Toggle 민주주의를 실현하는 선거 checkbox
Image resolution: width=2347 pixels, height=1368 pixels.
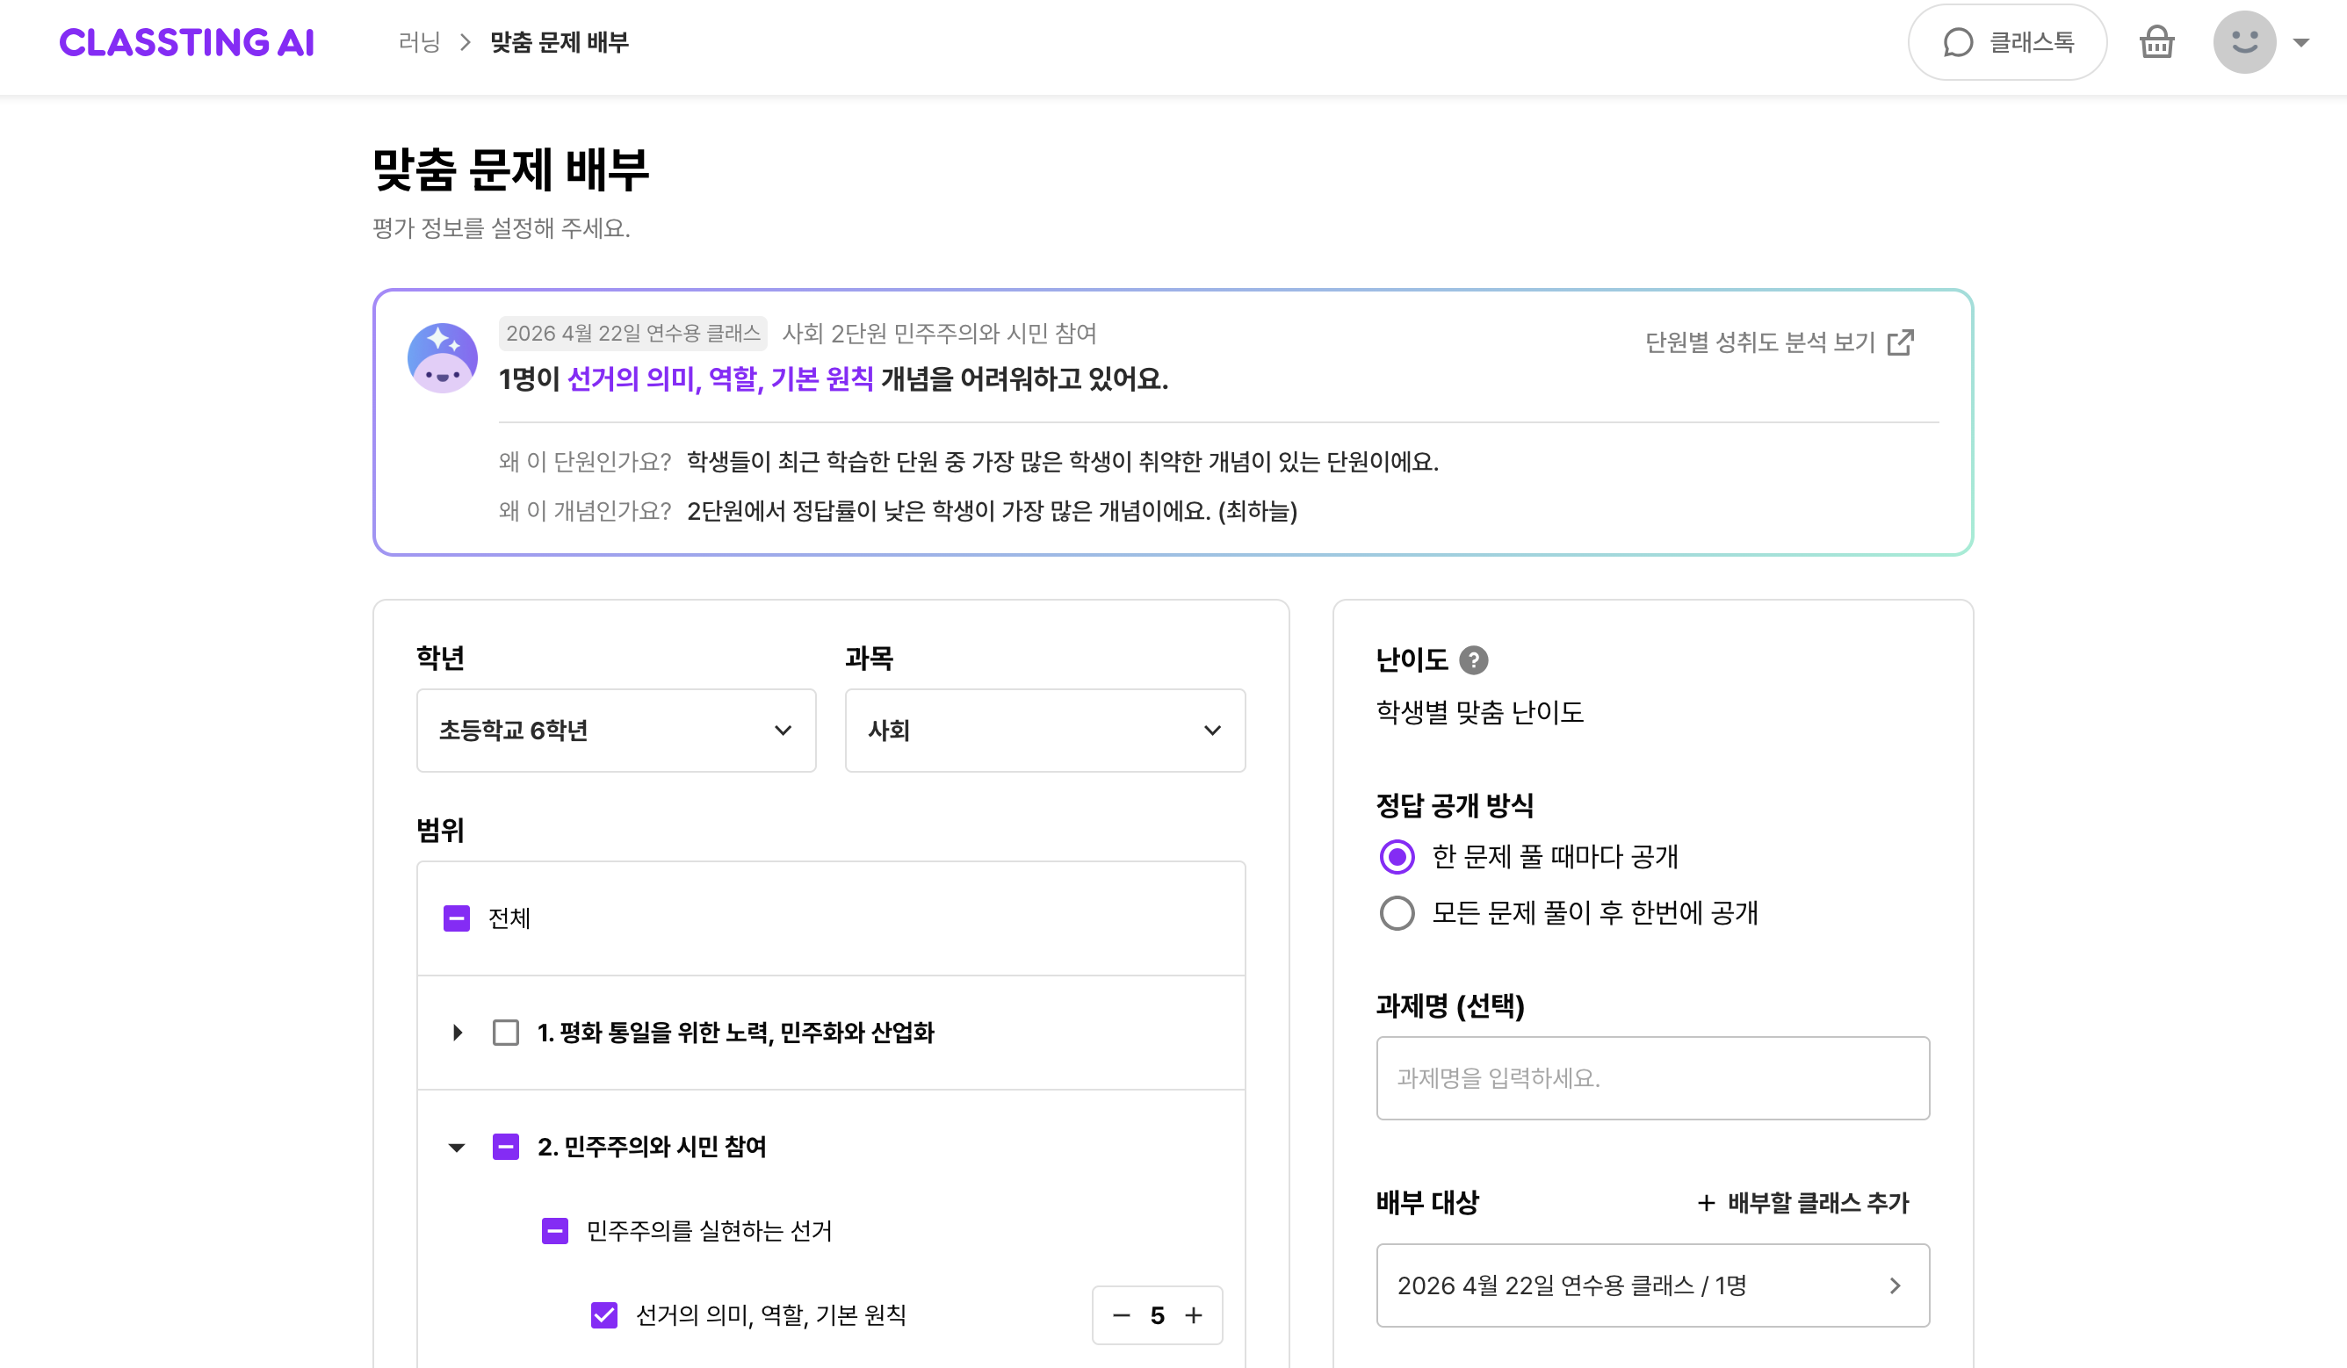pos(555,1230)
